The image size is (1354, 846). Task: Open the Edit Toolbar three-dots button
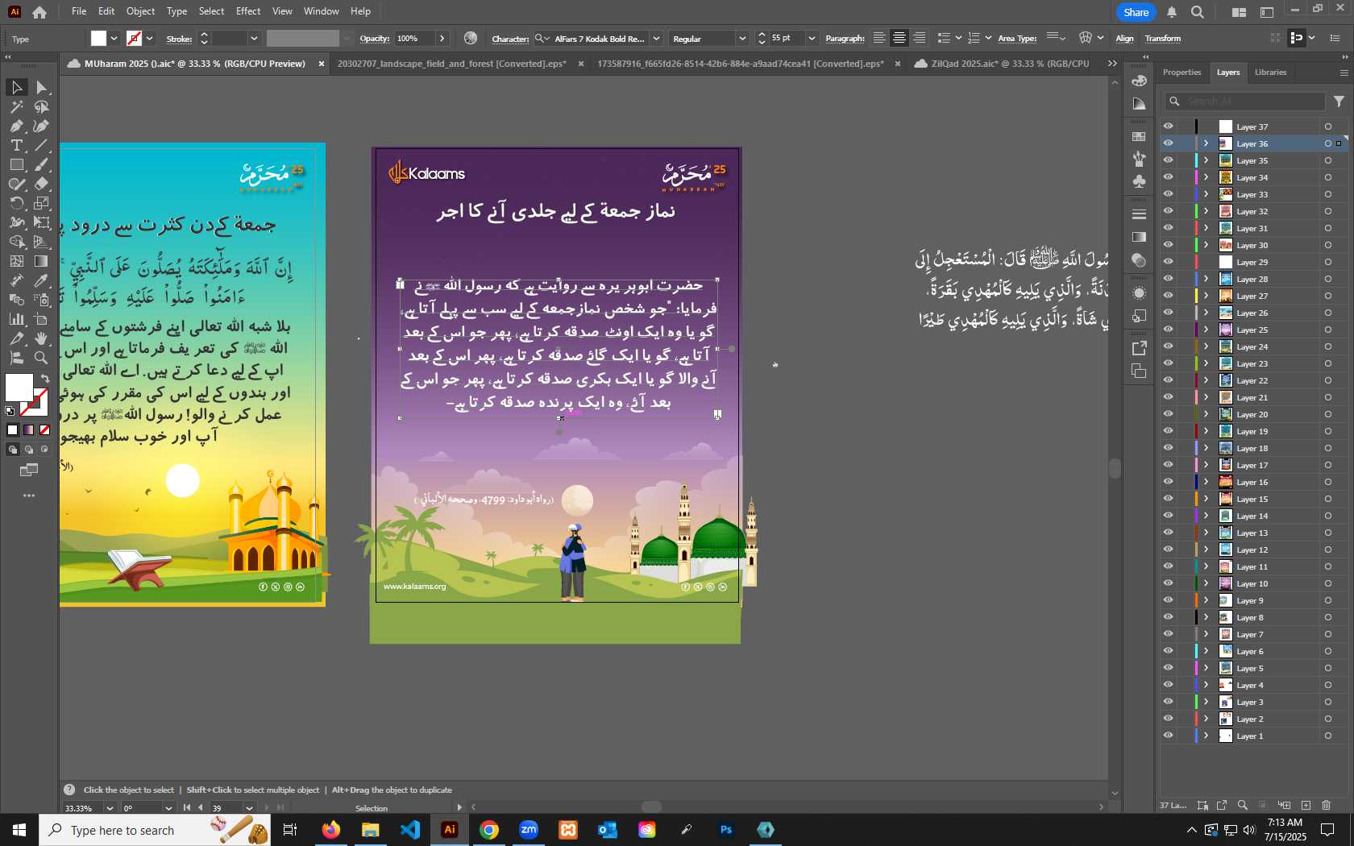[x=29, y=496]
